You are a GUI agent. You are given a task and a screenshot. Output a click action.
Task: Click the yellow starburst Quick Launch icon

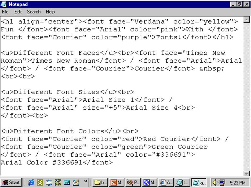click(x=58, y=183)
